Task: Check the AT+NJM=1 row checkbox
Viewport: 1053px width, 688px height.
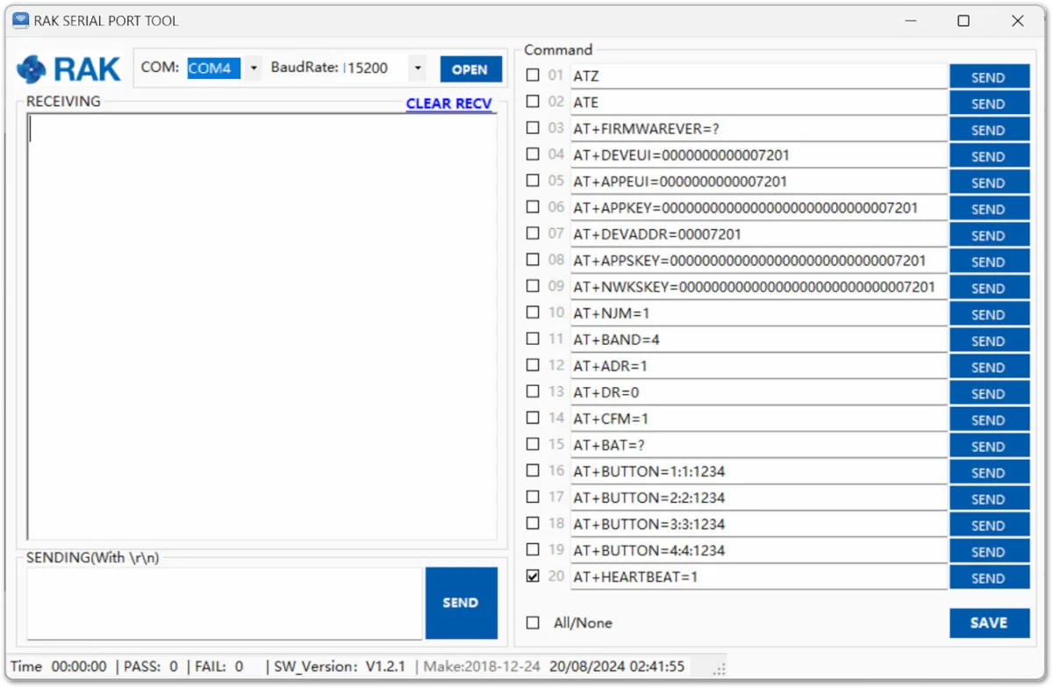Action: [533, 312]
